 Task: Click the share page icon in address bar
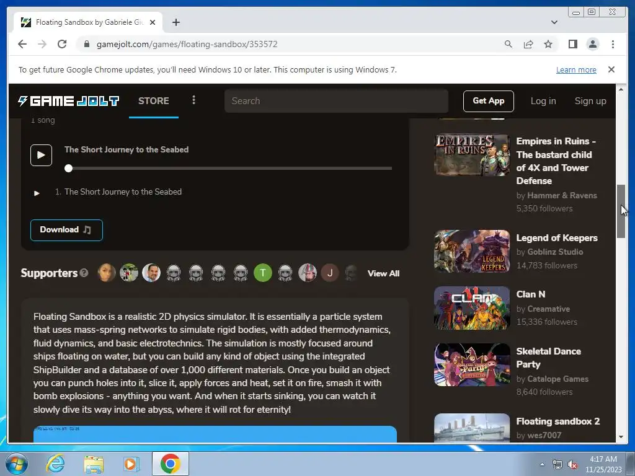[x=528, y=44]
